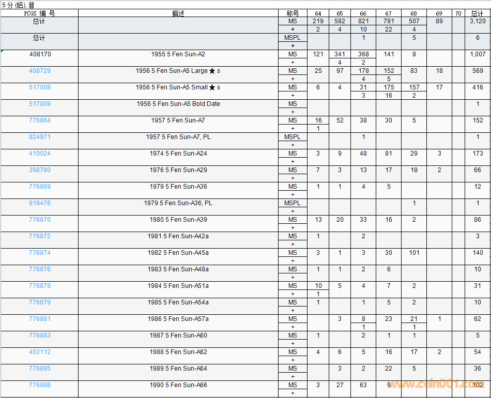Select the PCGS 编号 column header
This screenshot has height=398, width=491.
[x=39, y=13]
